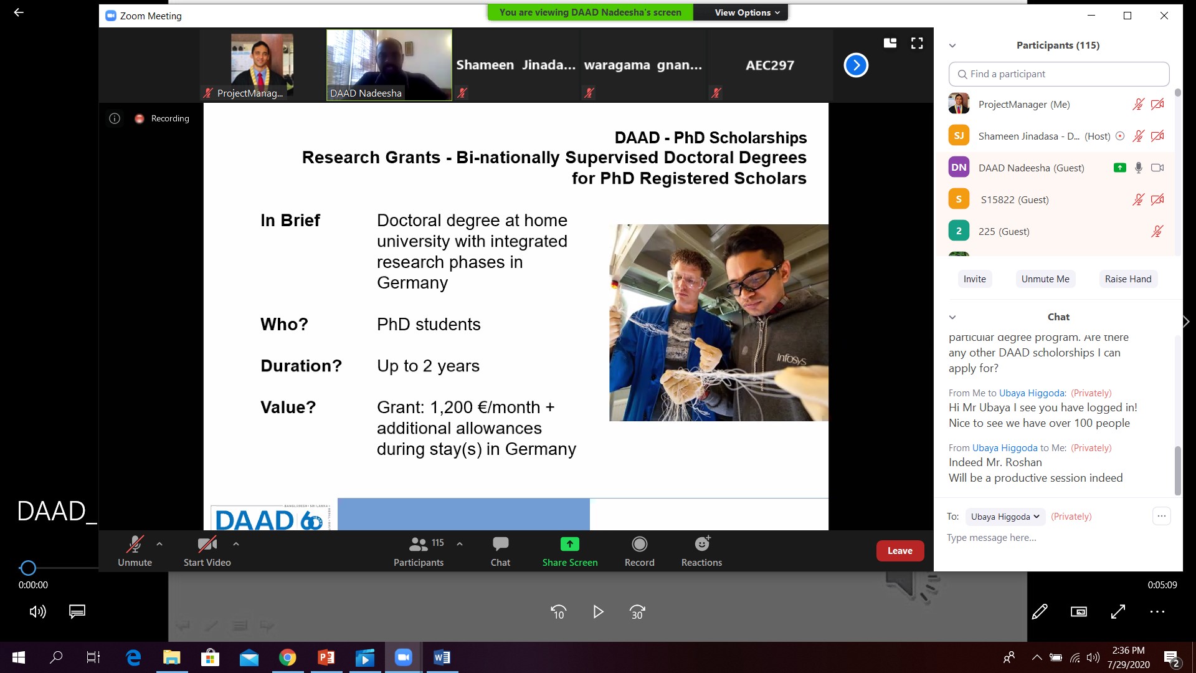Toggle Start Video in Zoom toolbar
Image resolution: width=1196 pixels, height=673 pixels.
tap(207, 551)
